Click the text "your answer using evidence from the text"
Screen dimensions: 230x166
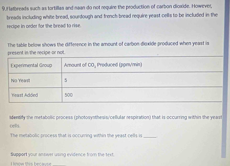point(72,154)
